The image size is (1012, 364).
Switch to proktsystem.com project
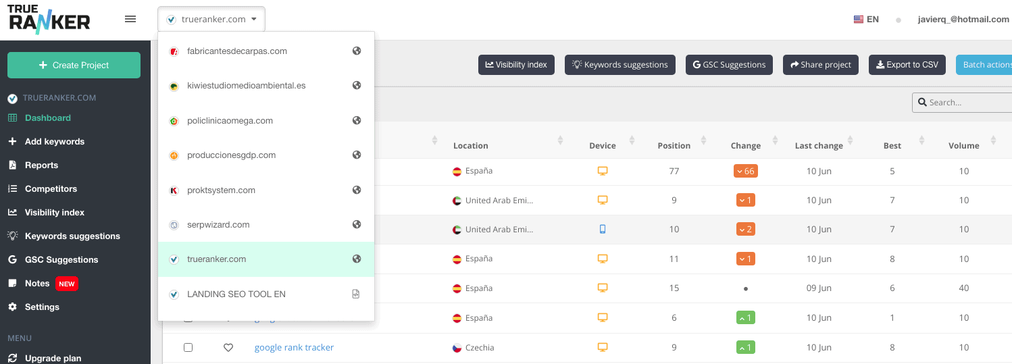tap(265, 190)
